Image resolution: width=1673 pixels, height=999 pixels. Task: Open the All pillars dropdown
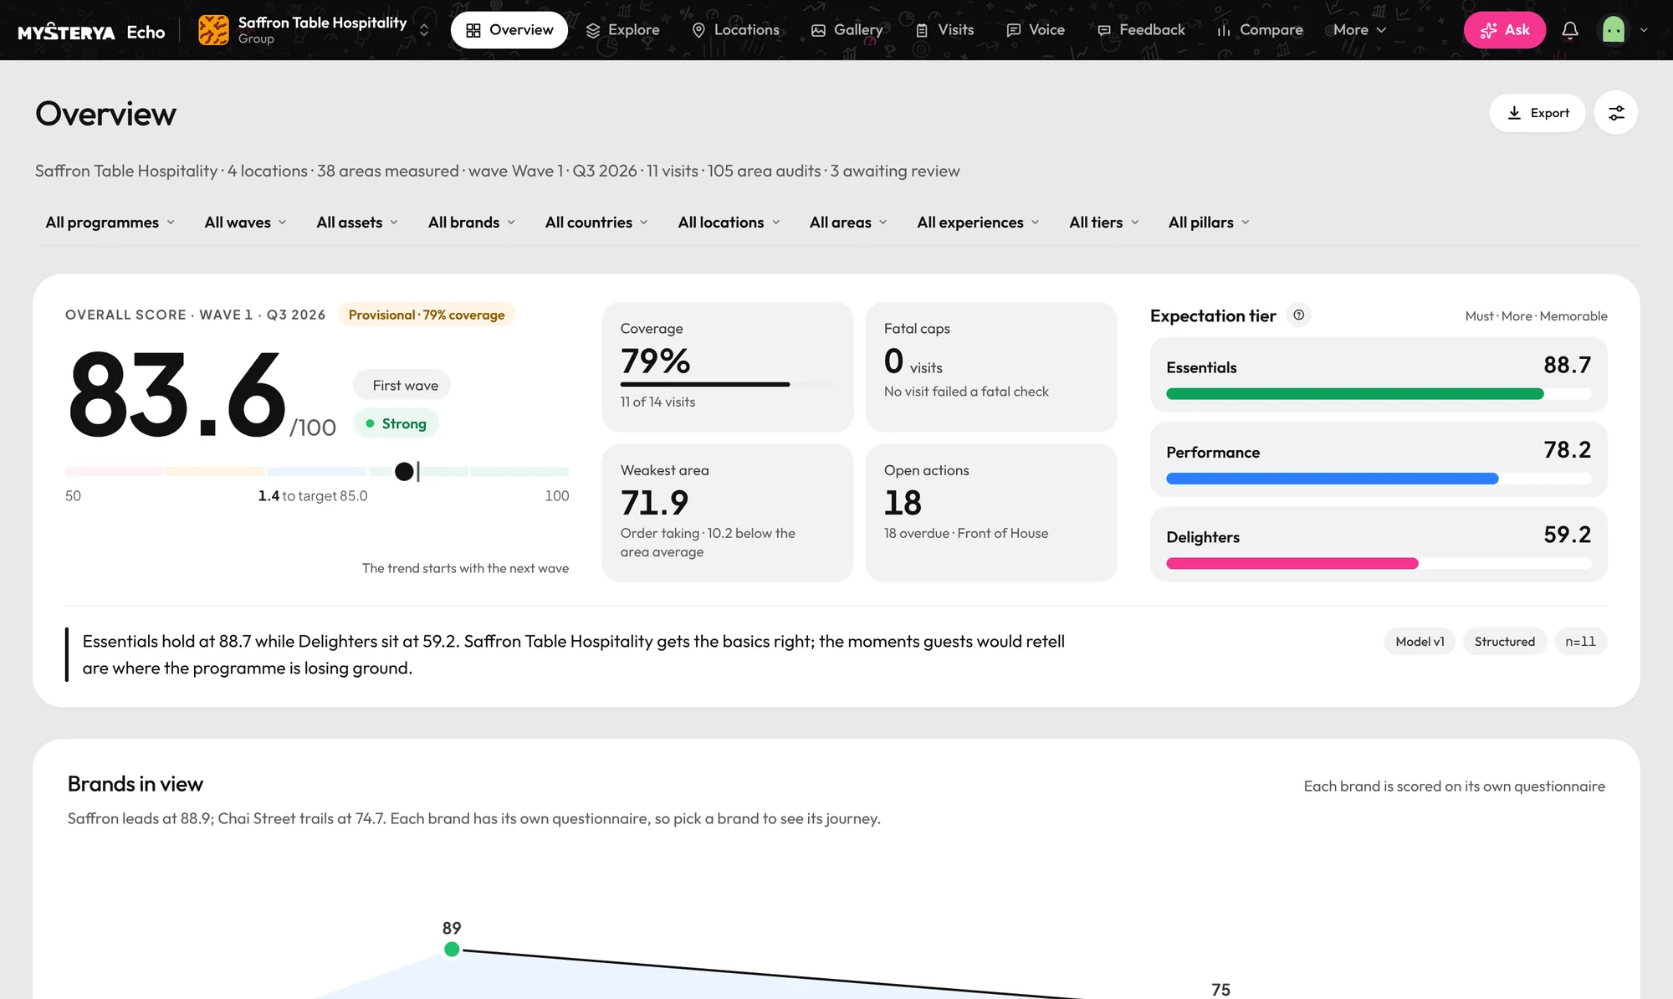point(1209,223)
